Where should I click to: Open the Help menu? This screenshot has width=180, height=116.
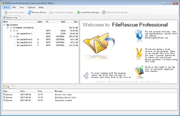[x=41, y=7]
